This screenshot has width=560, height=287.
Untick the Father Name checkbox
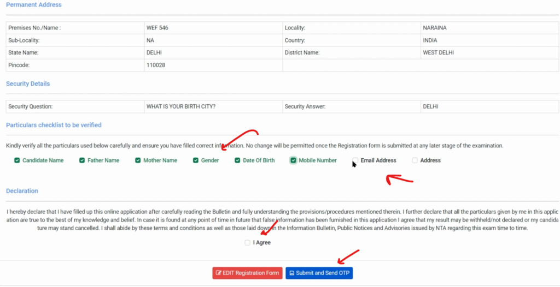point(82,160)
